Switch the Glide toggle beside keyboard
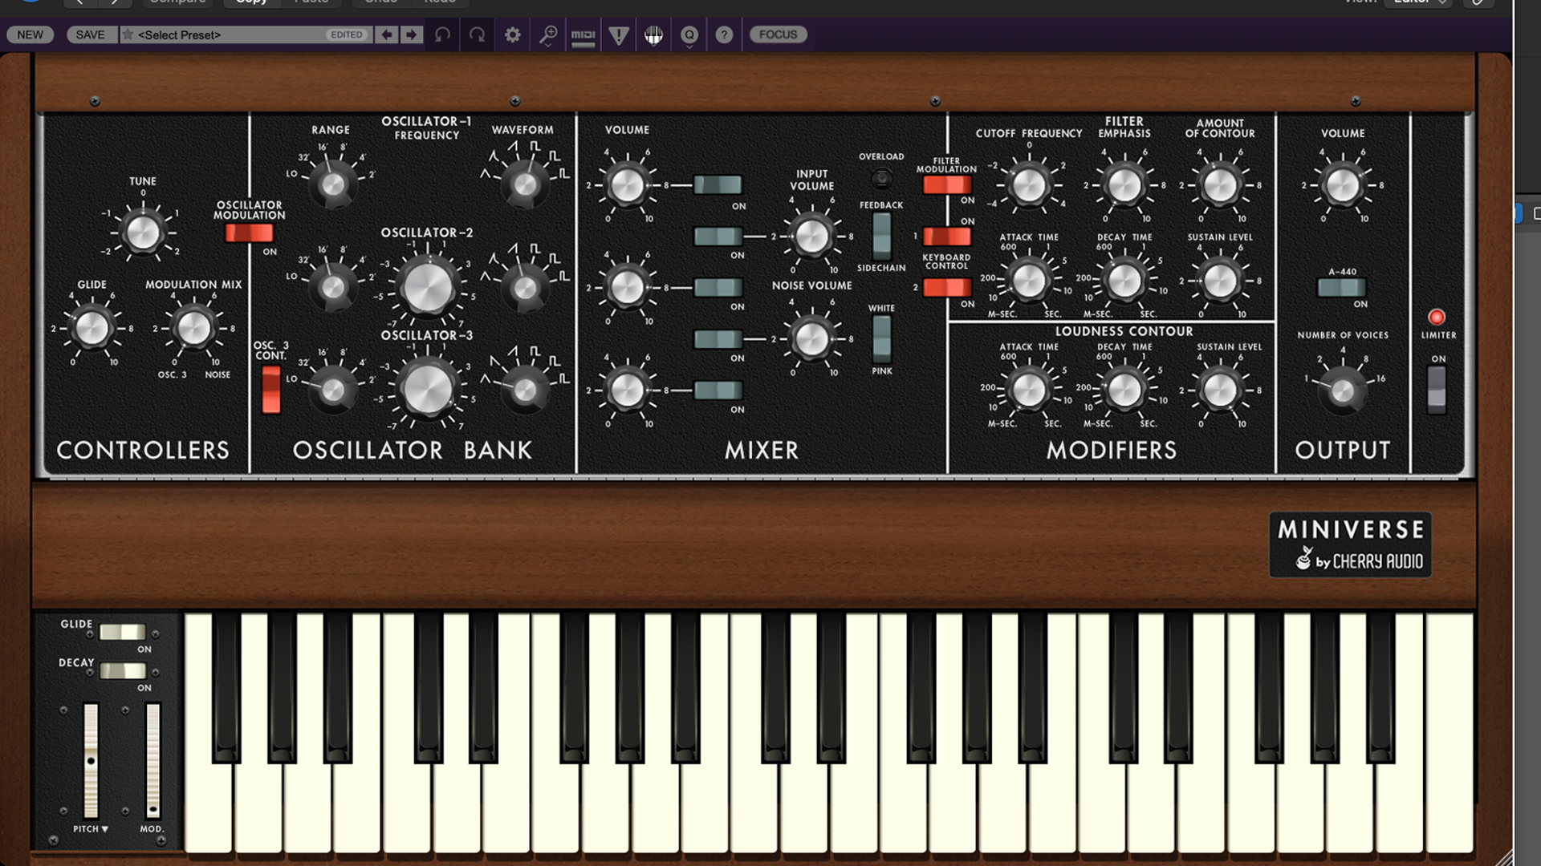Screen dimensions: 1541x866 tap(123, 632)
